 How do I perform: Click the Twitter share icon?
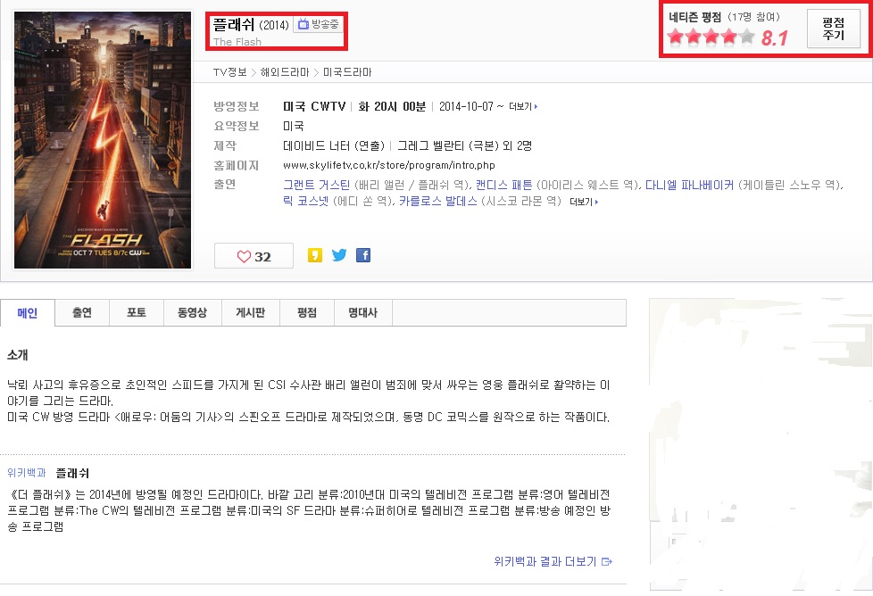339,255
